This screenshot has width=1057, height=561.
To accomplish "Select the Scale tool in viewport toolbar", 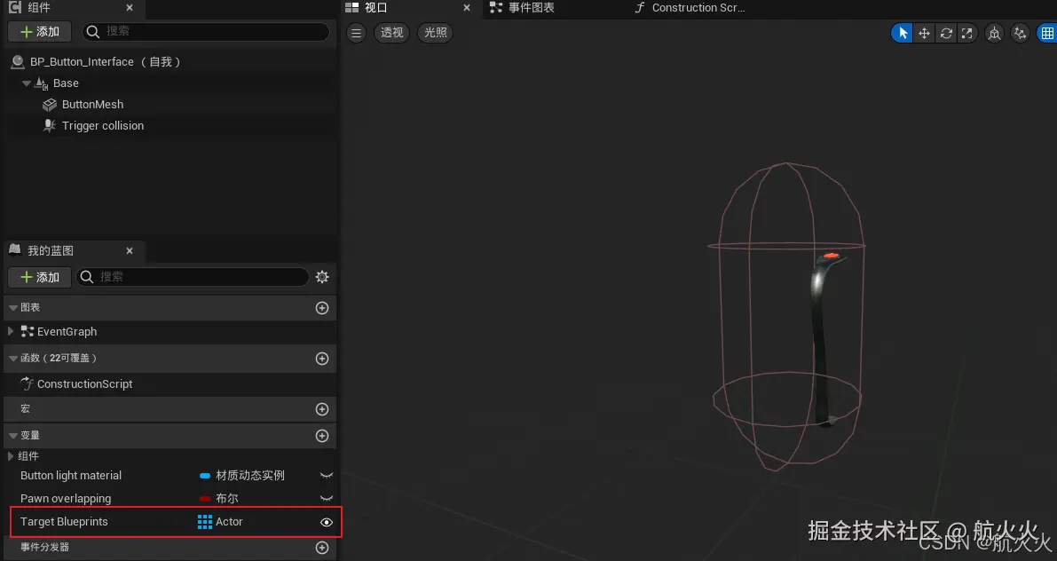I will 966,33.
